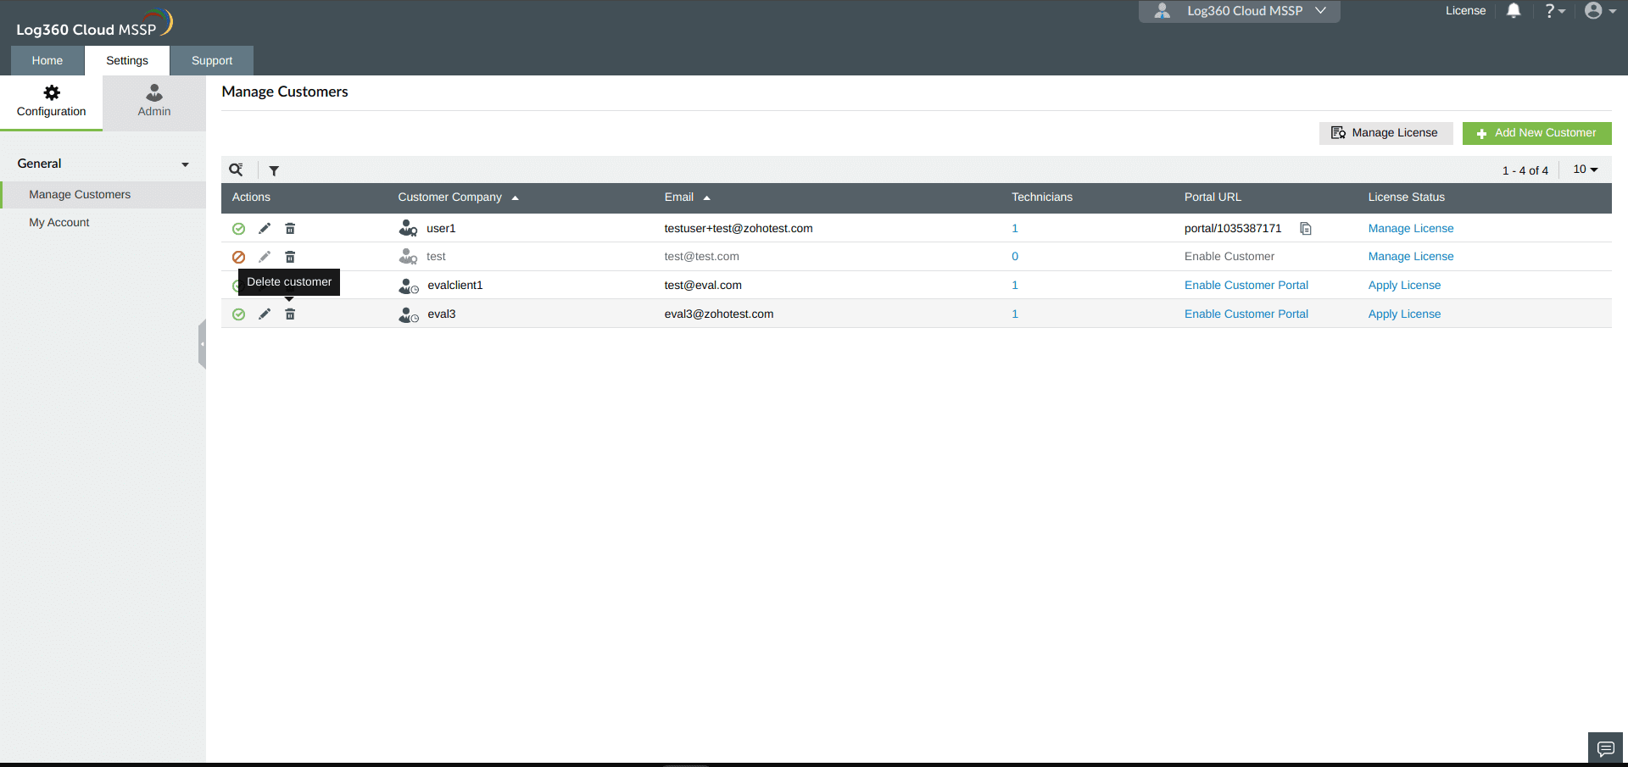Open the Configuration gear section
Screen dimensions: 1628x767
coord(52,102)
